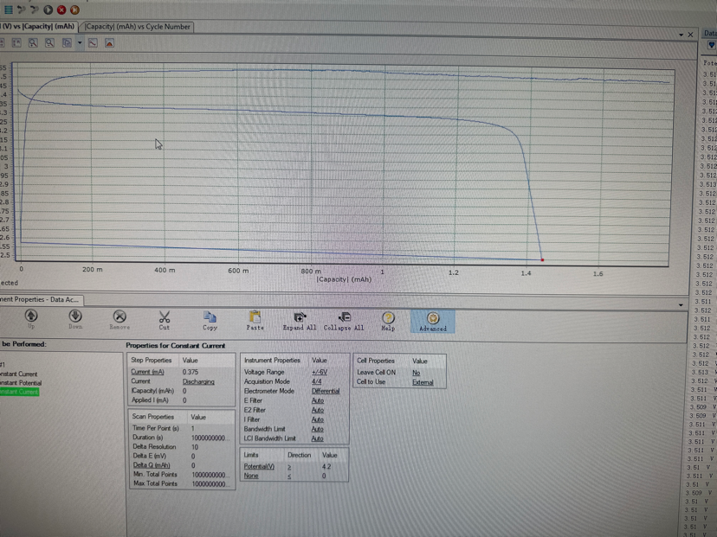717x537 pixels.
Task: Select the (V) vs Capacity (mAh) tab
Action: 39,27
